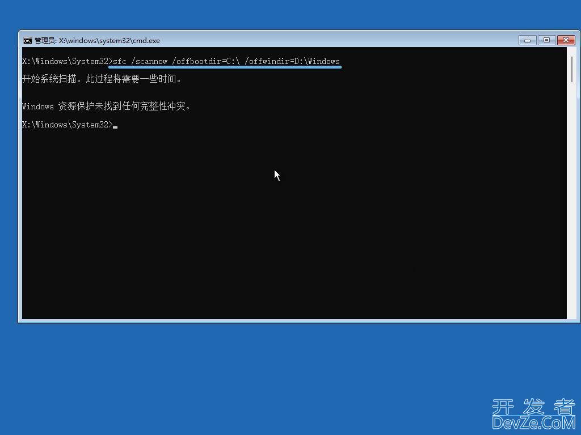Click the title text 管理员: X:\windows\system32\cmd.exe
581x435 pixels.
point(97,41)
